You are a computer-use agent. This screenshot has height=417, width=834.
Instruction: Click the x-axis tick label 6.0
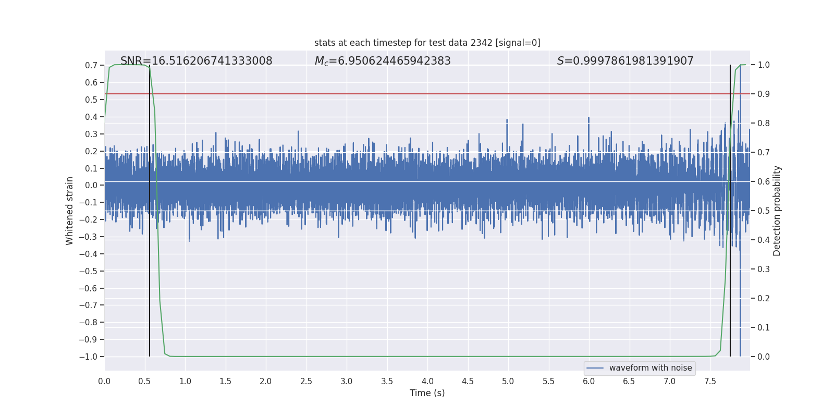click(x=589, y=381)
